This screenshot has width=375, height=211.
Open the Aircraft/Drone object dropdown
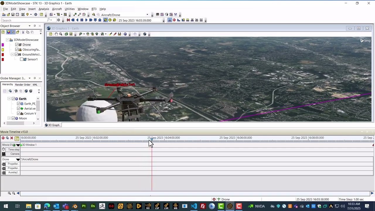pyautogui.click(x=147, y=15)
